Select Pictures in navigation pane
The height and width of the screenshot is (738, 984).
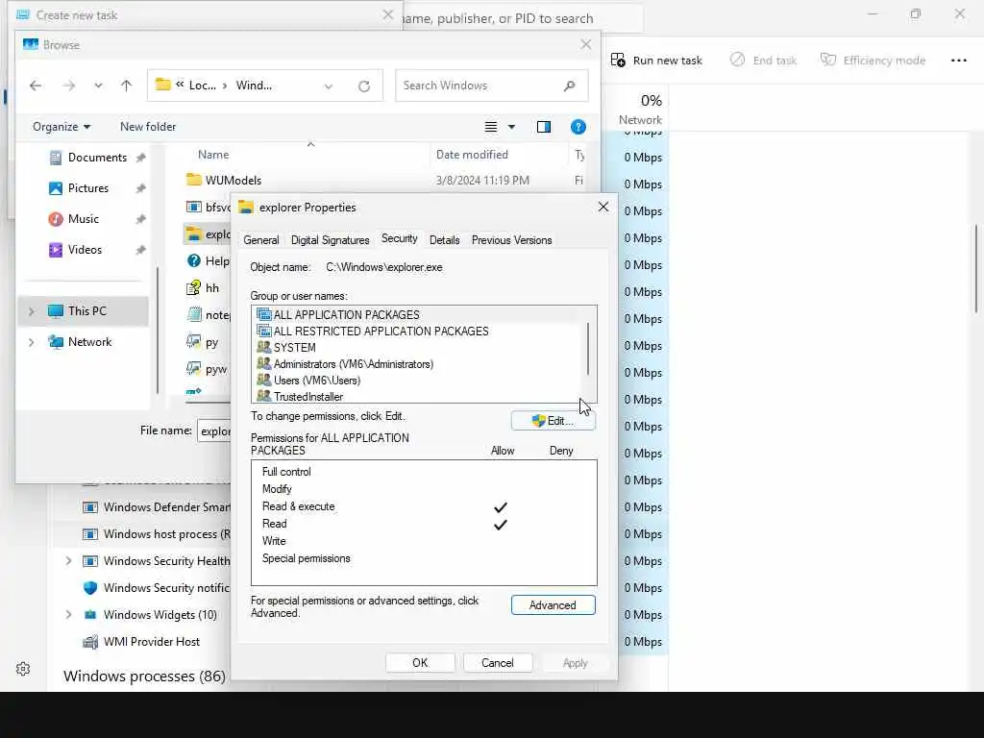[87, 188]
